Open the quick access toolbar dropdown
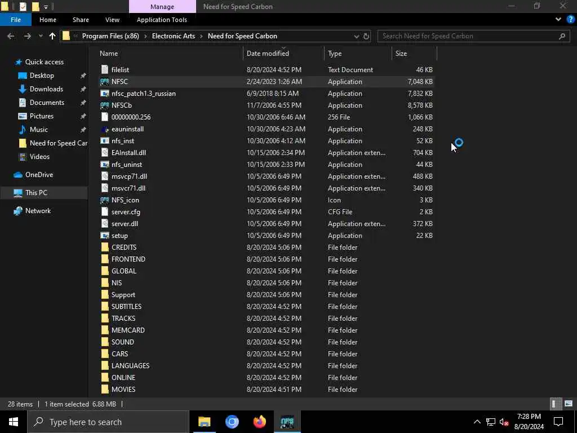This screenshot has height=433, width=577. click(46, 7)
